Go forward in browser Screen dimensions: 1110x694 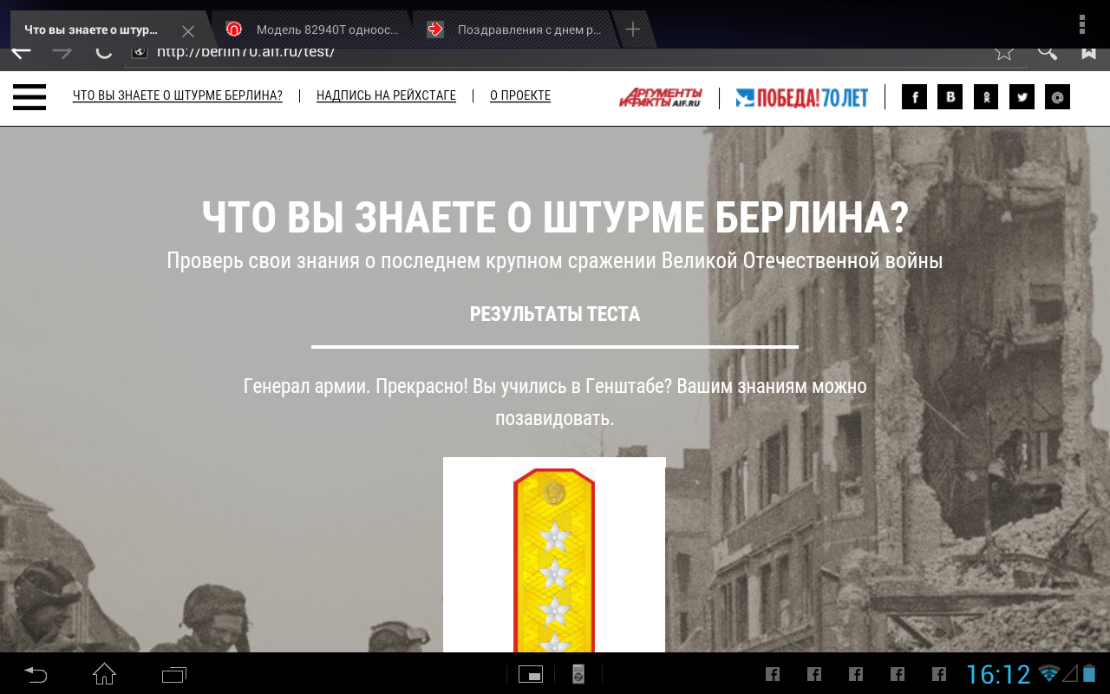[x=62, y=51]
